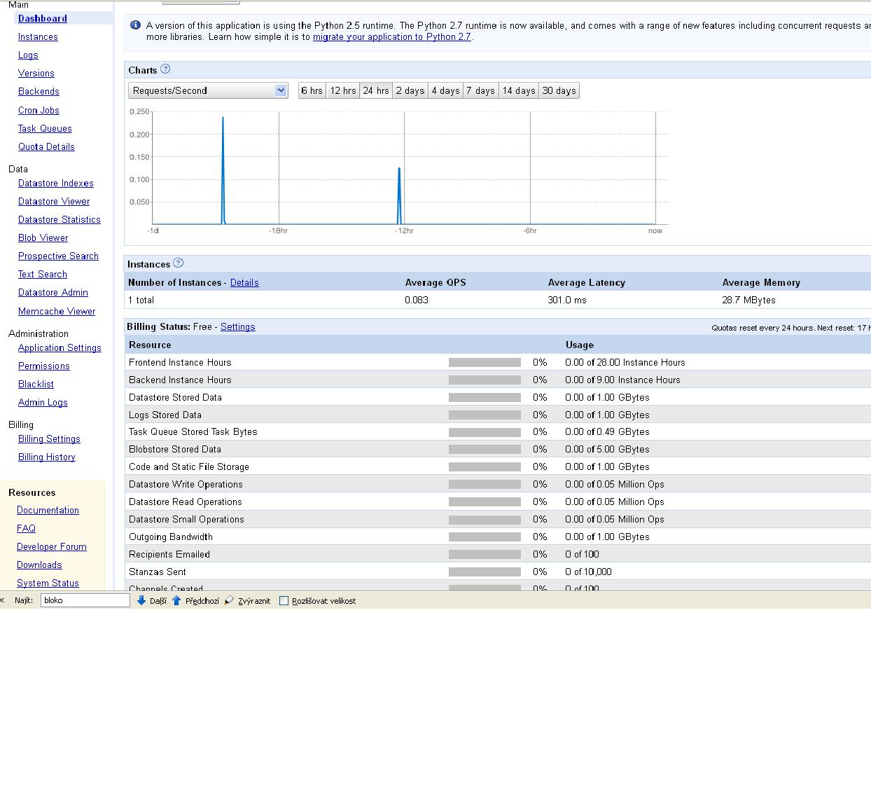This screenshot has width=871, height=809.
Task: Open the Text Search link
Action: (x=43, y=274)
